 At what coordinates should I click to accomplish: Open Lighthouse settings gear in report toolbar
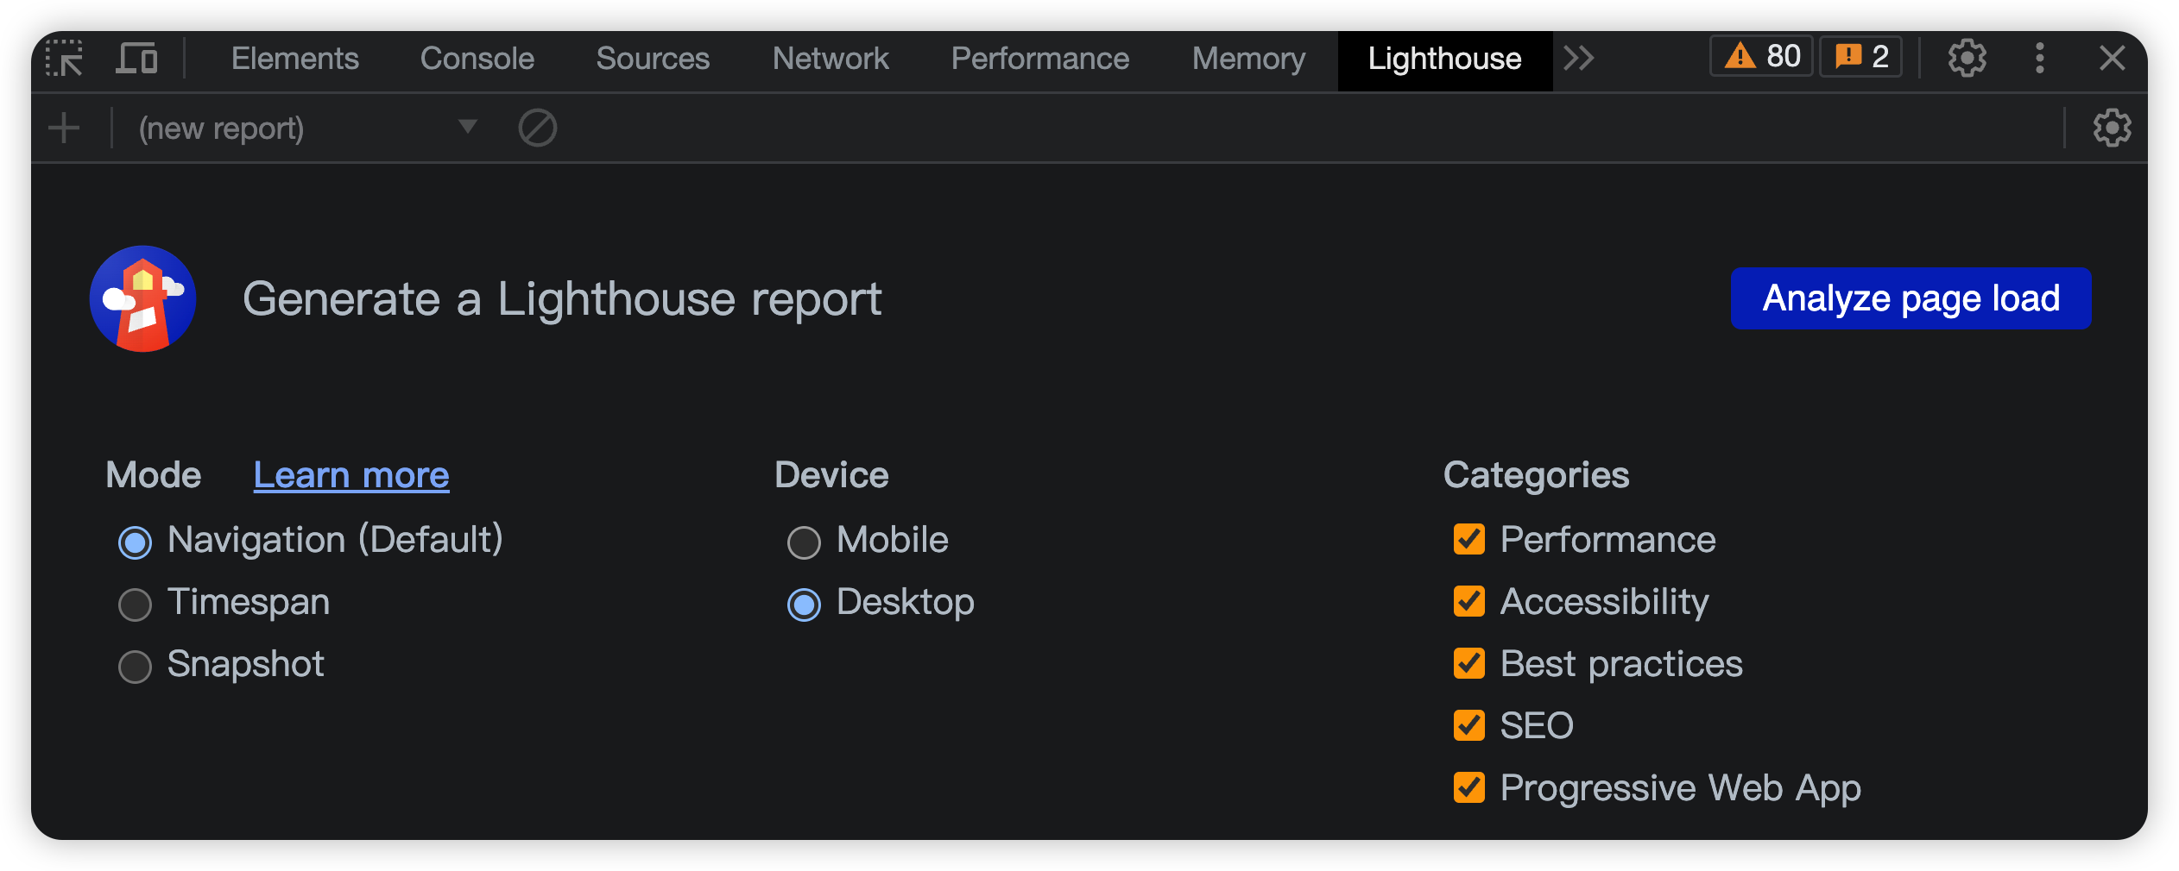coord(2111,128)
